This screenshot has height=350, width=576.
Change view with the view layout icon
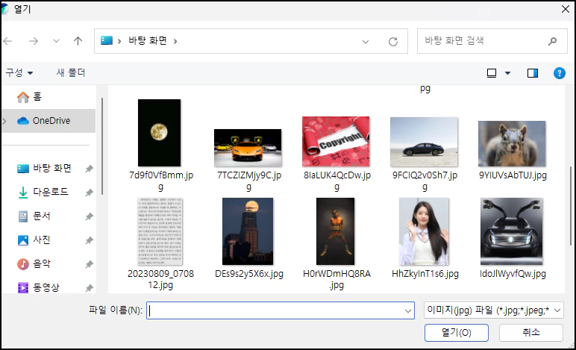(x=492, y=73)
